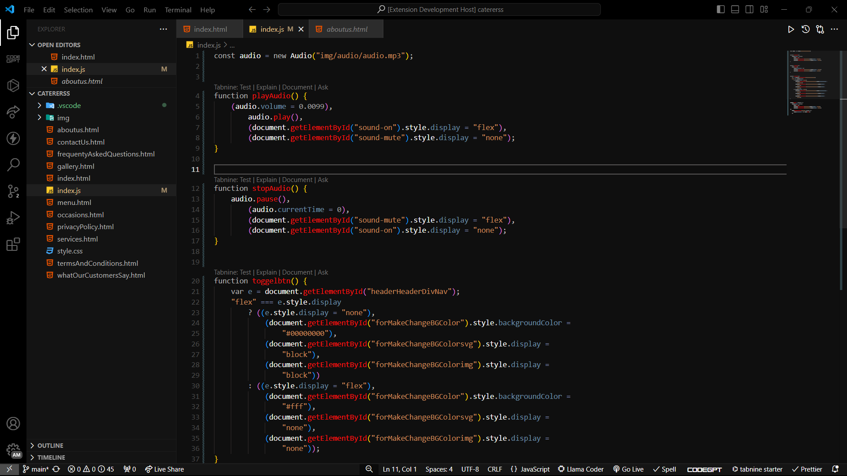Switch to the aboutus.html tab
The height and width of the screenshot is (476, 847).
pos(346,29)
